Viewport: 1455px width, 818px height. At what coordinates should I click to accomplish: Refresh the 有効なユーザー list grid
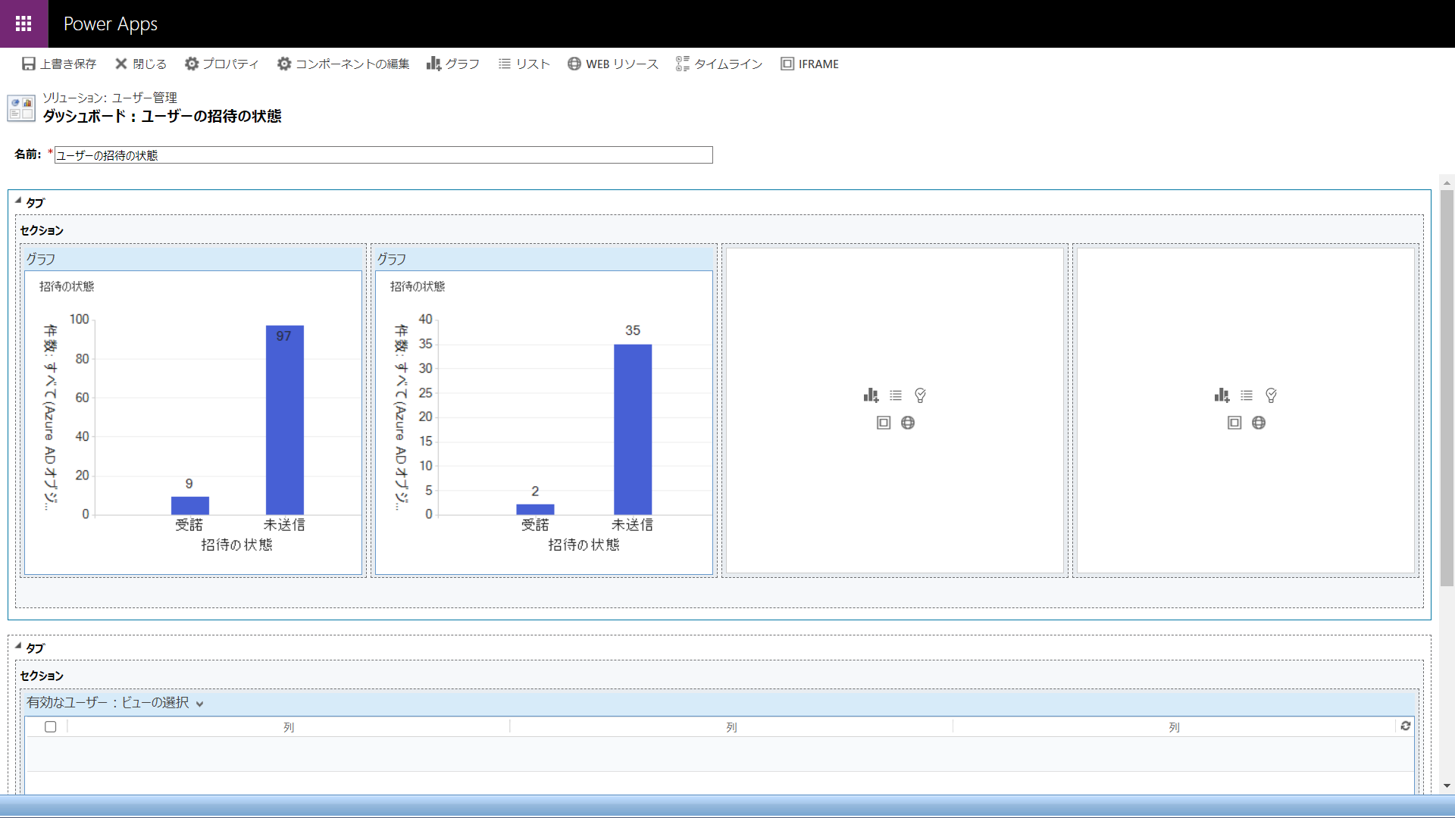[1406, 726]
